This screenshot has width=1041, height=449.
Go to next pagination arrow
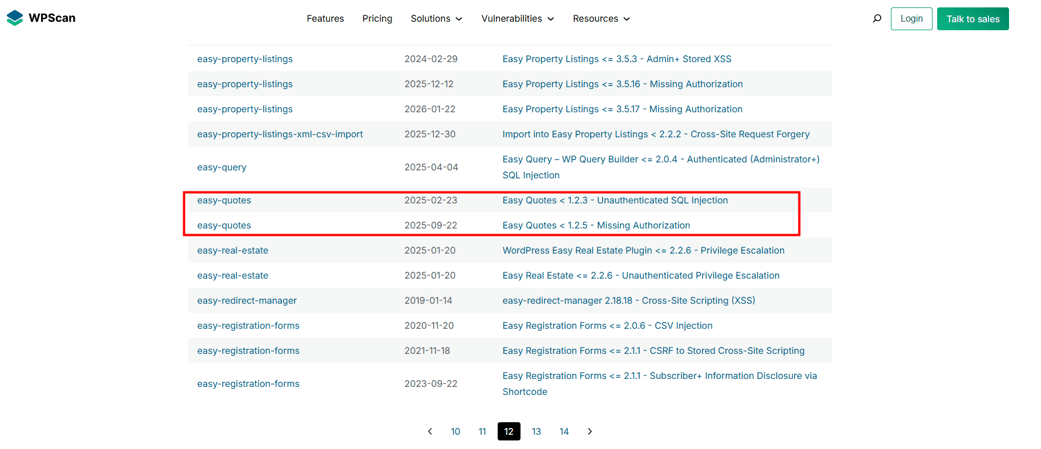click(x=590, y=431)
